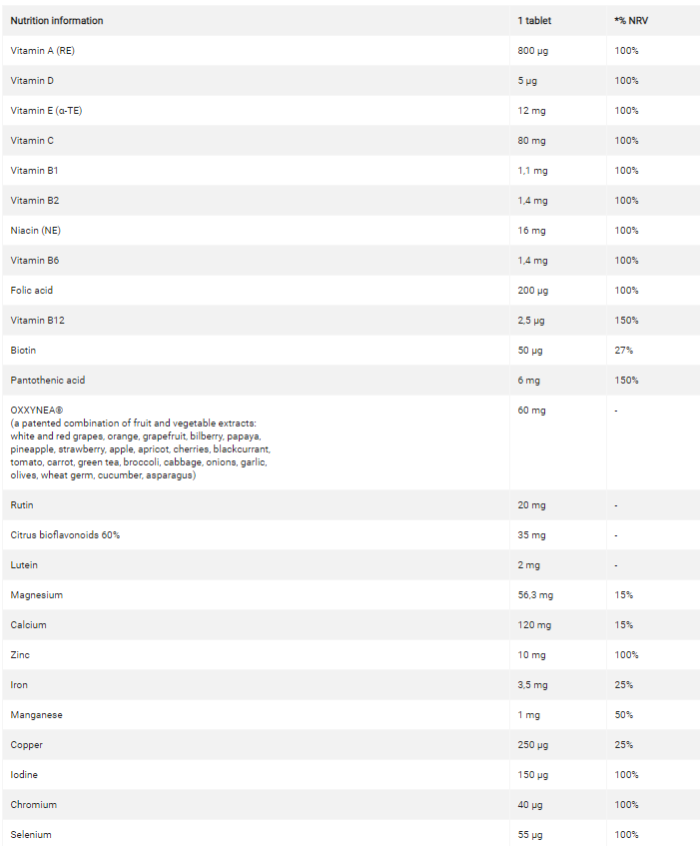
Task: Click the Vitamin B12 150% NRV value
Action: 626,321
